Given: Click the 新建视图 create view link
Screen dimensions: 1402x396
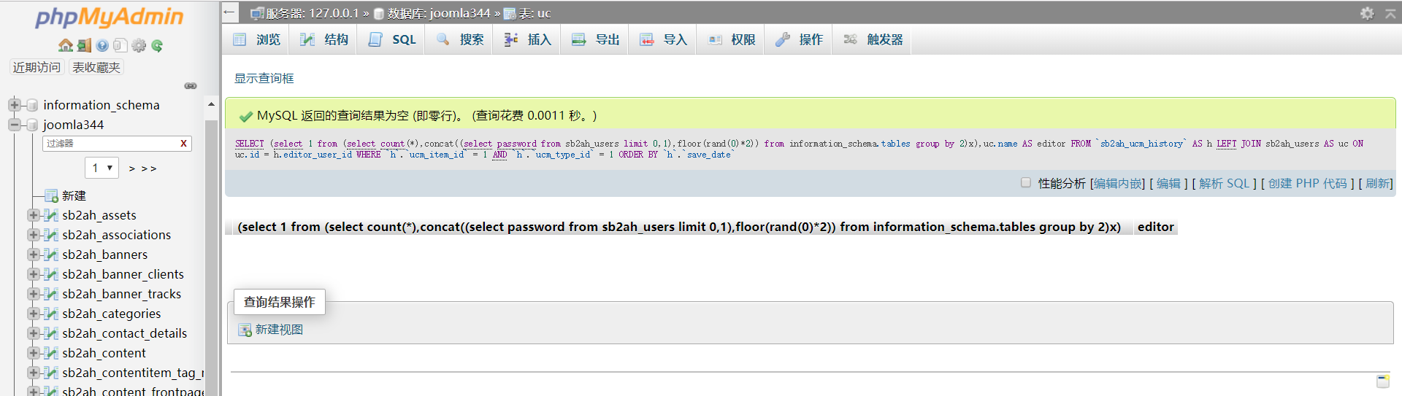Looking at the screenshot, I should point(279,330).
